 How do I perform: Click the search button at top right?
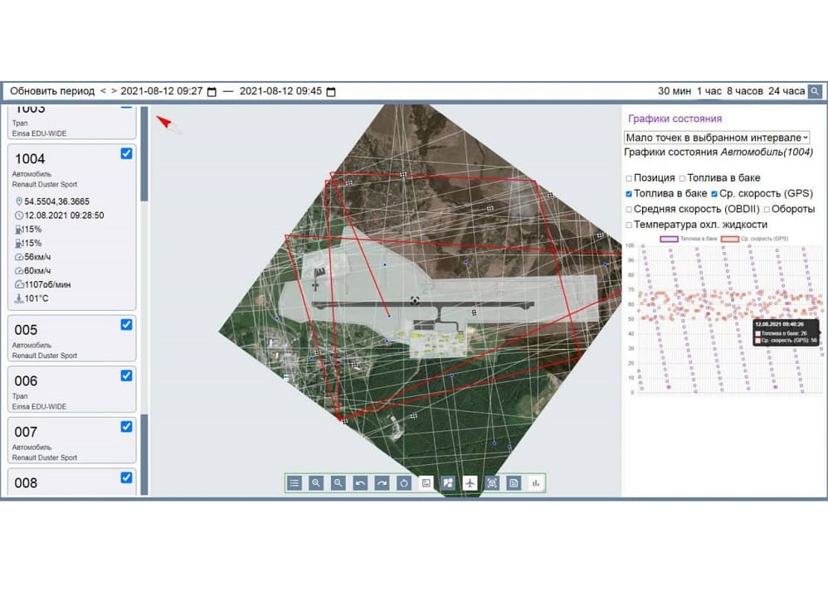coord(815,91)
